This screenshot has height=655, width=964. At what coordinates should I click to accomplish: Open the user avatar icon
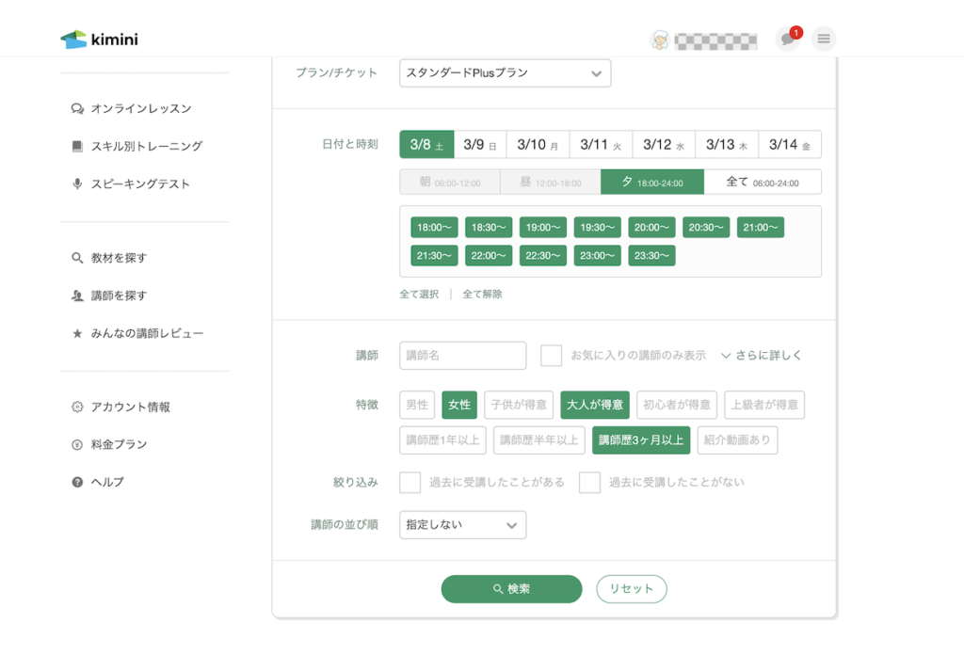[660, 40]
